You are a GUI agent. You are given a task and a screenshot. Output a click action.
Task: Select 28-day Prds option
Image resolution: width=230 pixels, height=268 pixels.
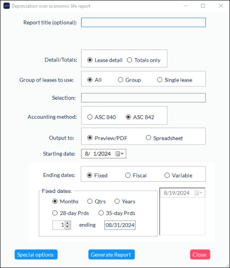click(x=71, y=213)
